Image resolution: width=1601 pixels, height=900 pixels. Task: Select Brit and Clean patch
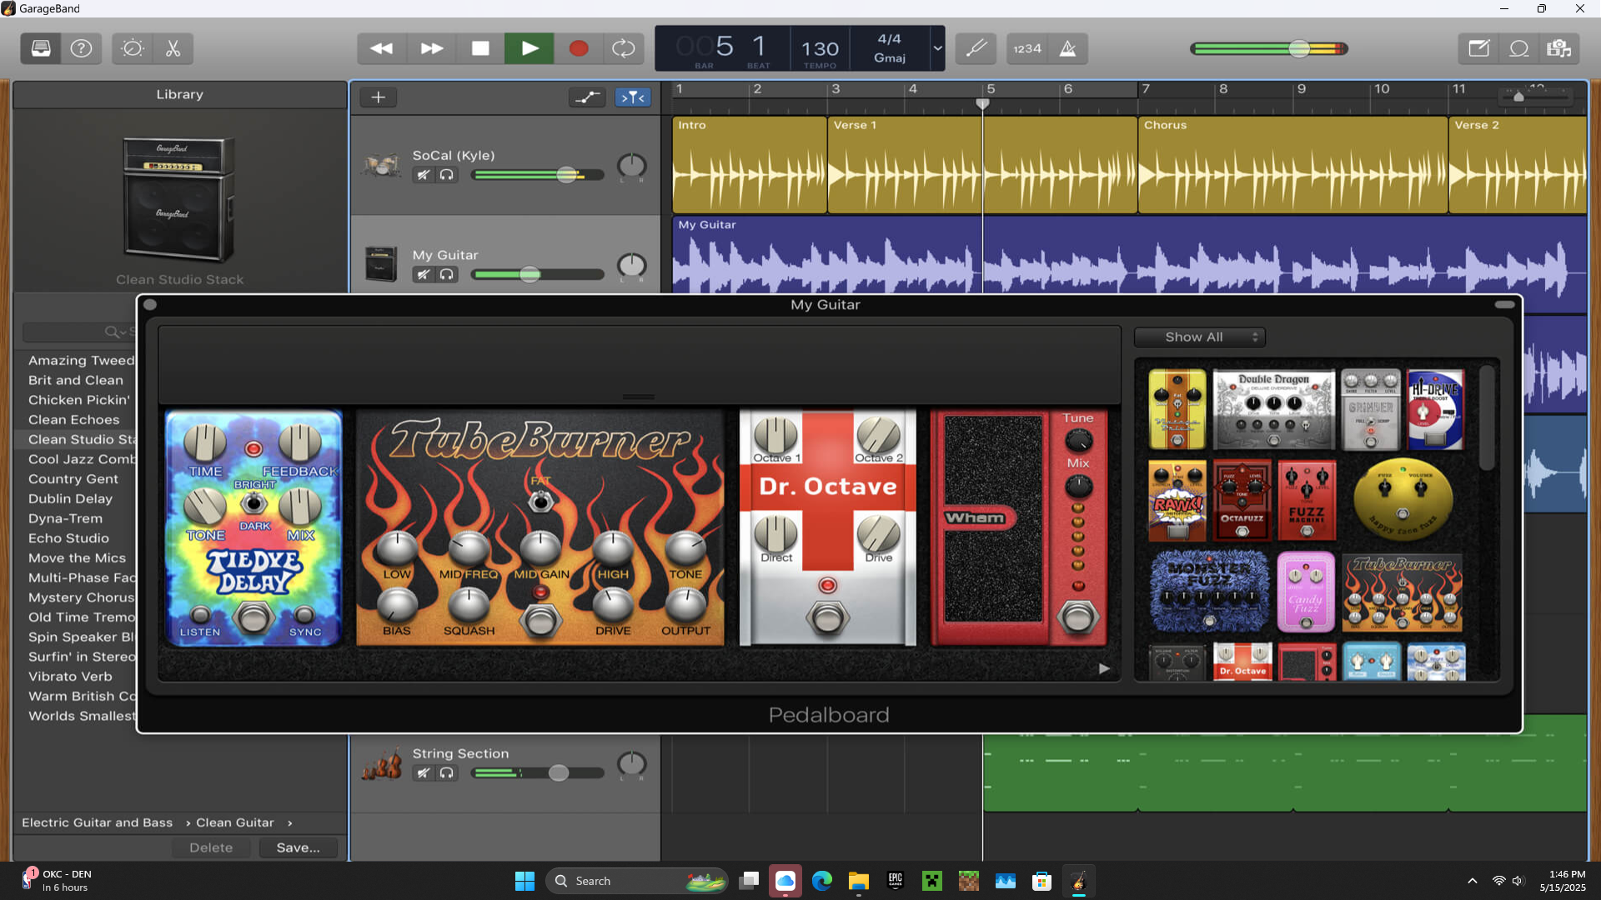76,380
